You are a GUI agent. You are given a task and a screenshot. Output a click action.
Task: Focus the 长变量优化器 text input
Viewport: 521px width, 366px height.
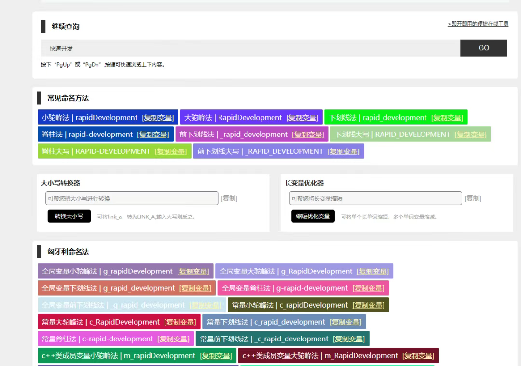375,198
